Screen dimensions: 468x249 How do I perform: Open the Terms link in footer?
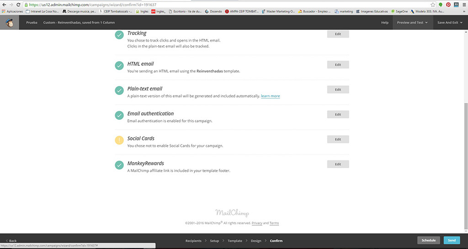[274, 223]
